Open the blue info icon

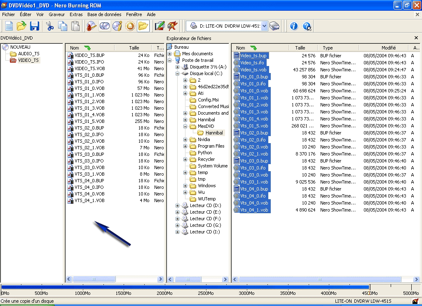click(x=293, y=26)
